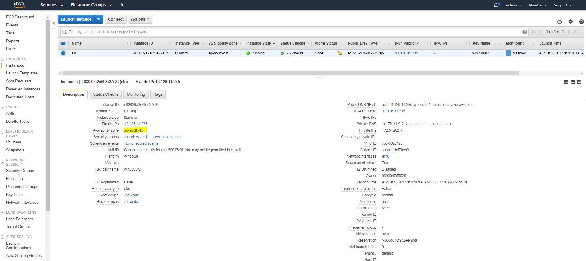Open the Actions dropdown

(140, 19)
